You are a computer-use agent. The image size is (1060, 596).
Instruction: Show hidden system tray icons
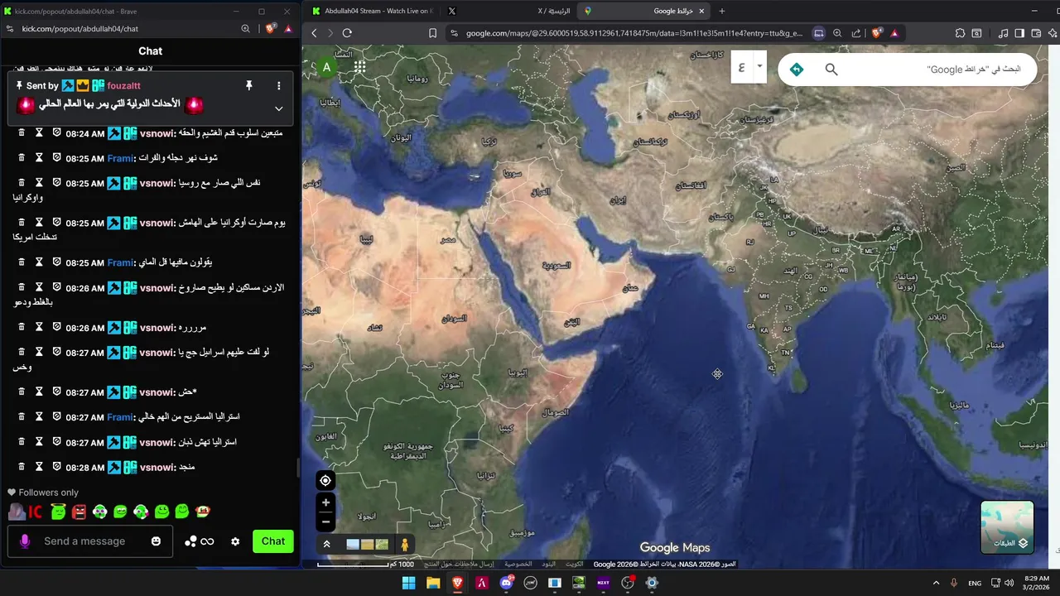tap(936, 583)
